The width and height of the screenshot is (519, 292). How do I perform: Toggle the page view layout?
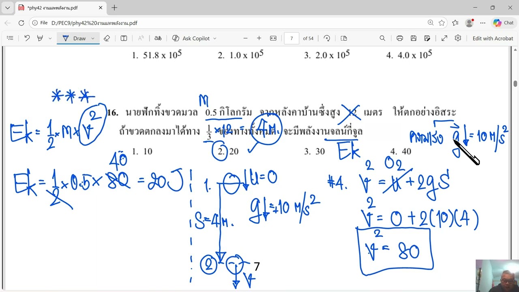[344, 38]
